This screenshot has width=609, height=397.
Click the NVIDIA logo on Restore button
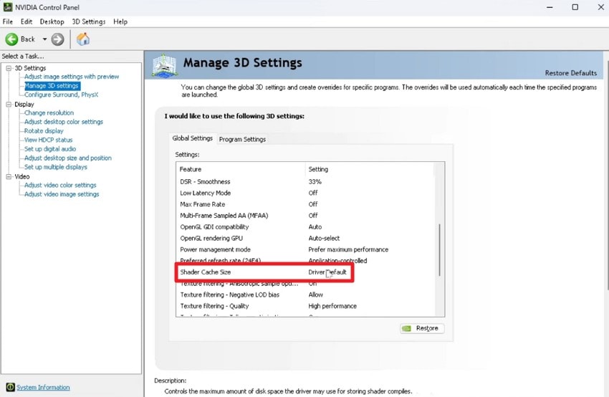407,329
